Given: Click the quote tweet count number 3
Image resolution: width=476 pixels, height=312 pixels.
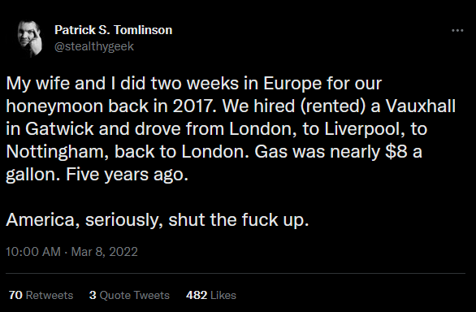Looking at the screenshot, I should coord(93,295).
